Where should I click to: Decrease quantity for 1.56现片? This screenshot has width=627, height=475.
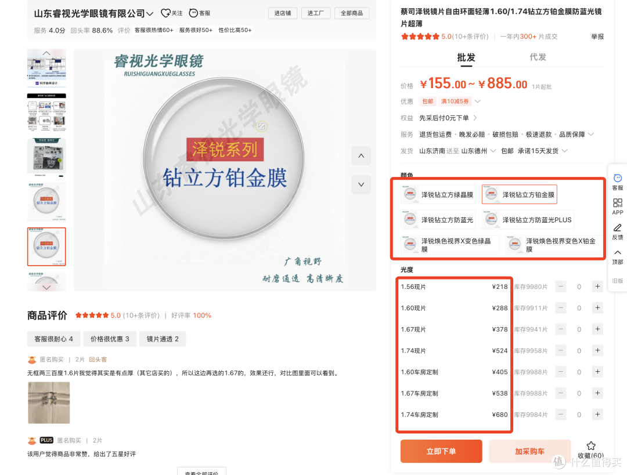[561, 287]
